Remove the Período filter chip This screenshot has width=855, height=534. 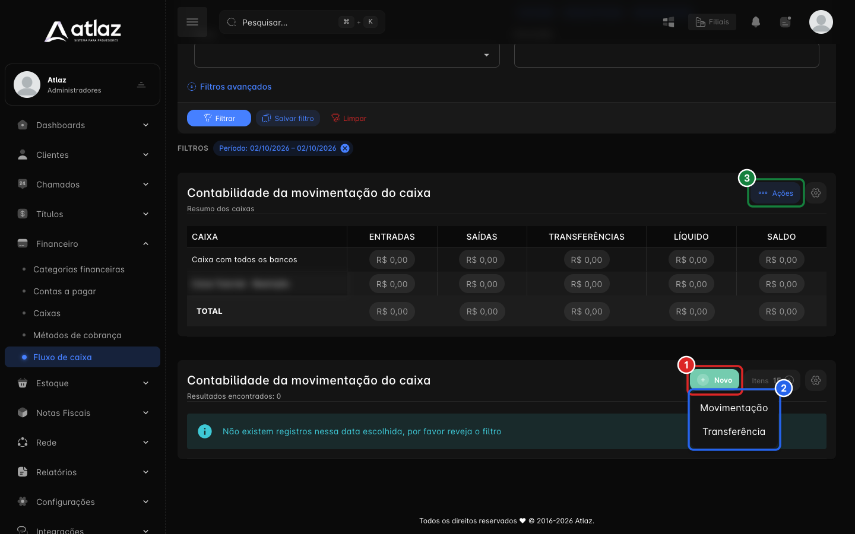(345, 148)
